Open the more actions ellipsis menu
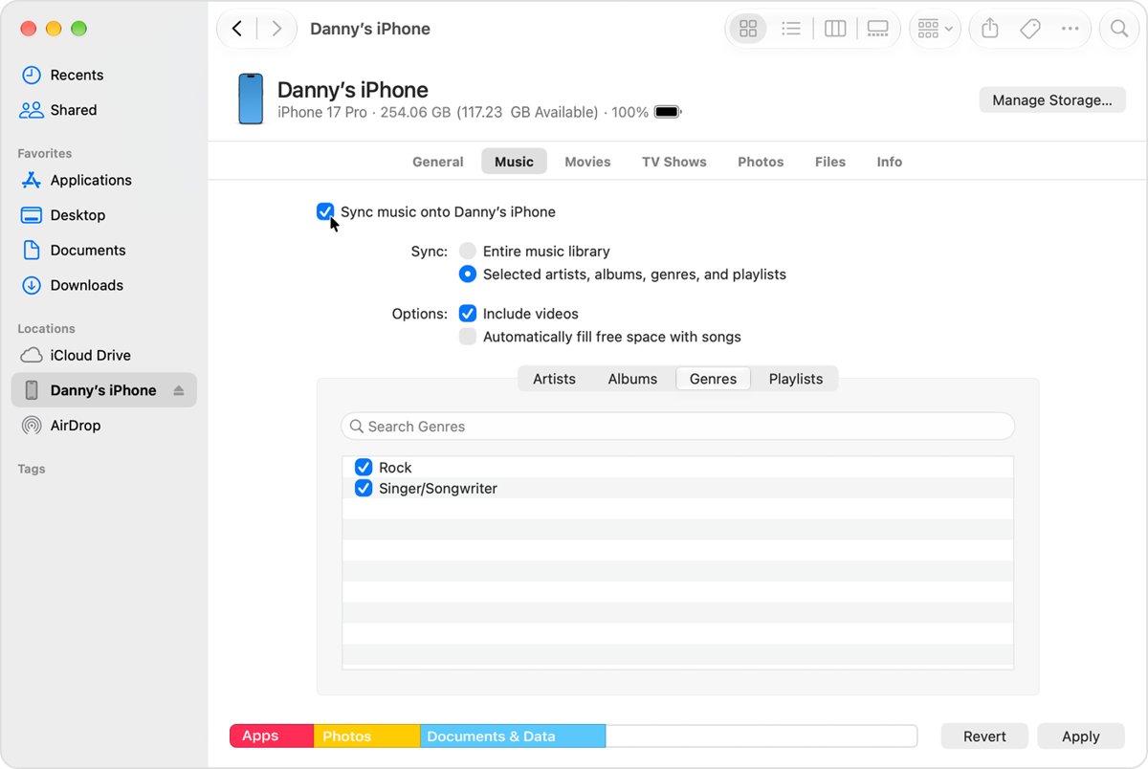The image size is (1148, 769). click(x=1071, y=29)
